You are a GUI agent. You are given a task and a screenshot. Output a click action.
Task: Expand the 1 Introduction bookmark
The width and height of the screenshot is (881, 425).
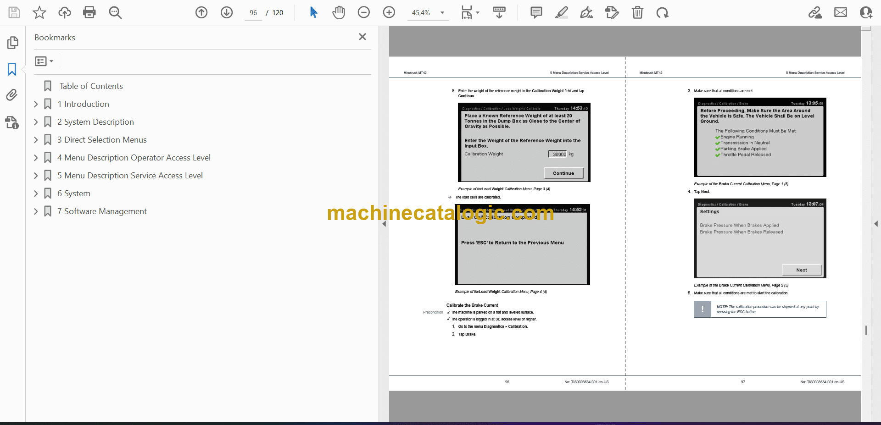[x=36, y=104]
